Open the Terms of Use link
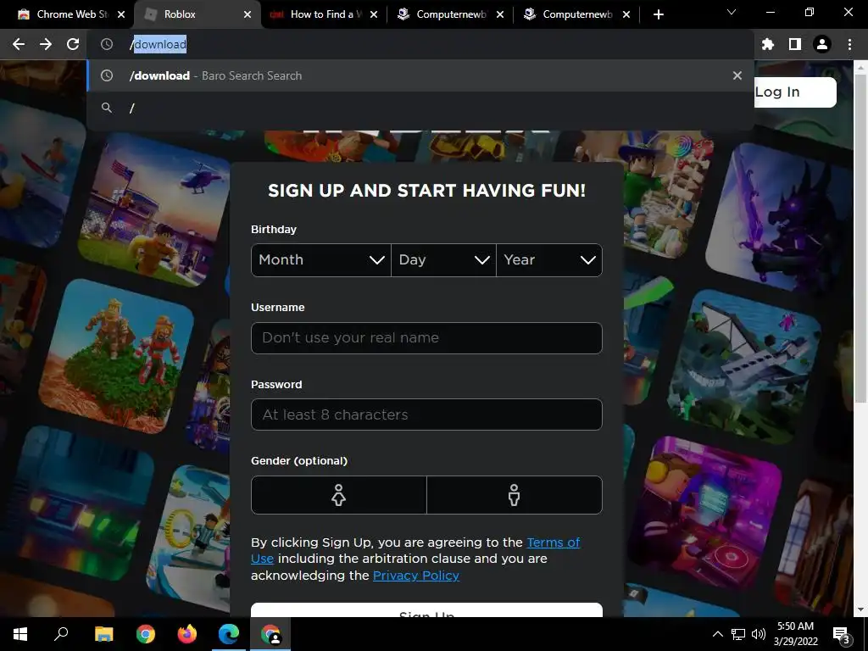The width and height of the screenshot is (868, 651). (x=415, y=550)
